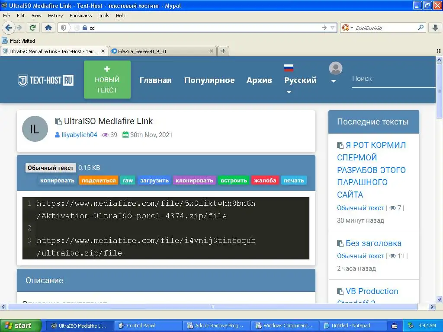Image resolution: width=443 pixels, height=332 pixels.
Task: Click the Aktivation-UltraISO mediafire URL text
Action: coord(146,210)
